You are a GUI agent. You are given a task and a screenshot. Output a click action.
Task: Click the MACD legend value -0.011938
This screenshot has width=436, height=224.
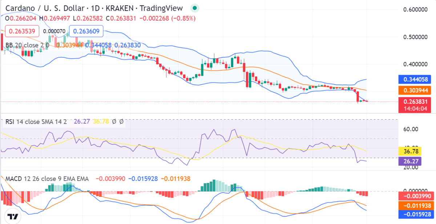coord(175,179)
